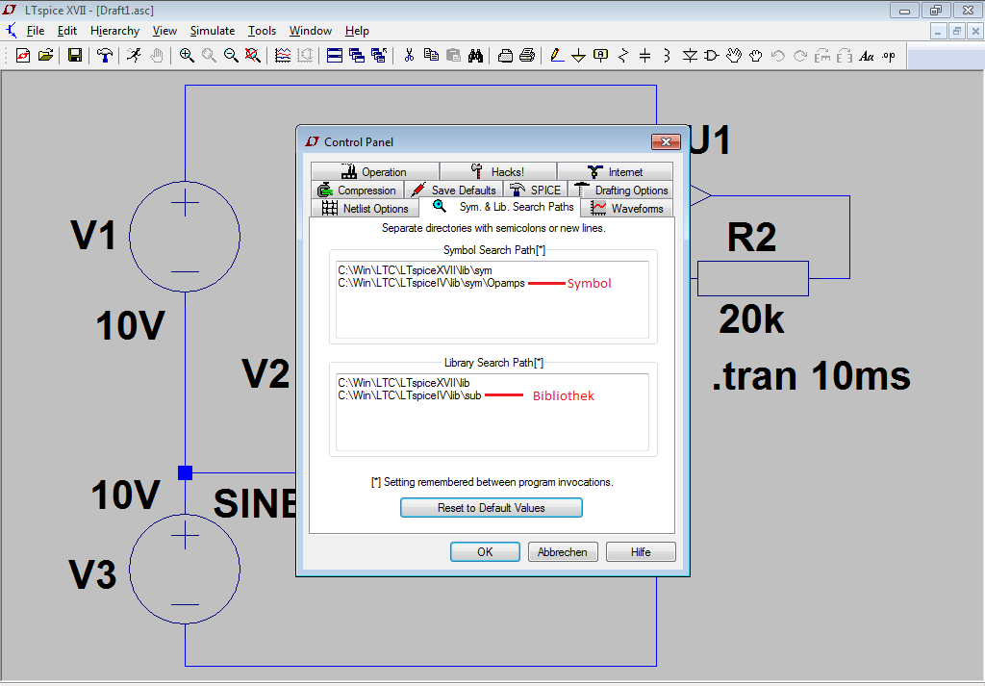The image size is (985, 686).
Task: Run simulation with the running man icon
Action: click(134, 56)
